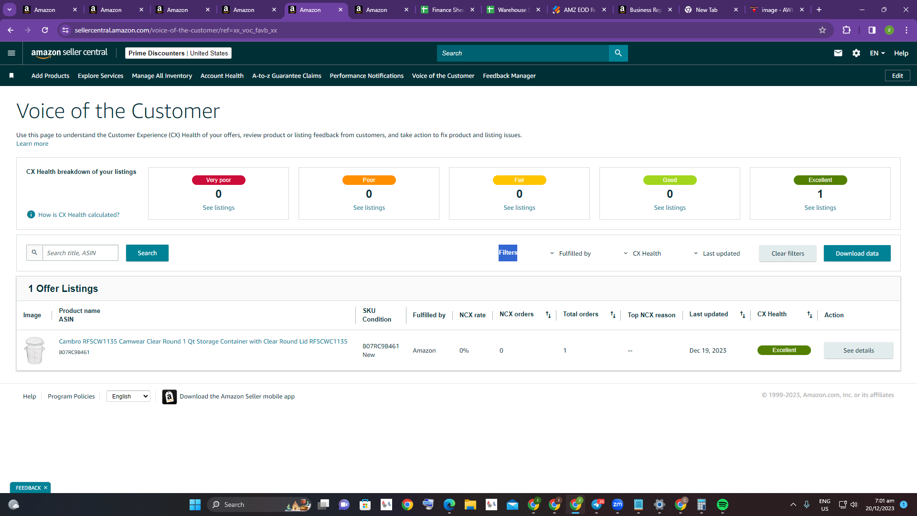This screenshot has width=917, height=516.
Task: Click the Cambro container product thumbnail
Action: [x=34, y=350]
